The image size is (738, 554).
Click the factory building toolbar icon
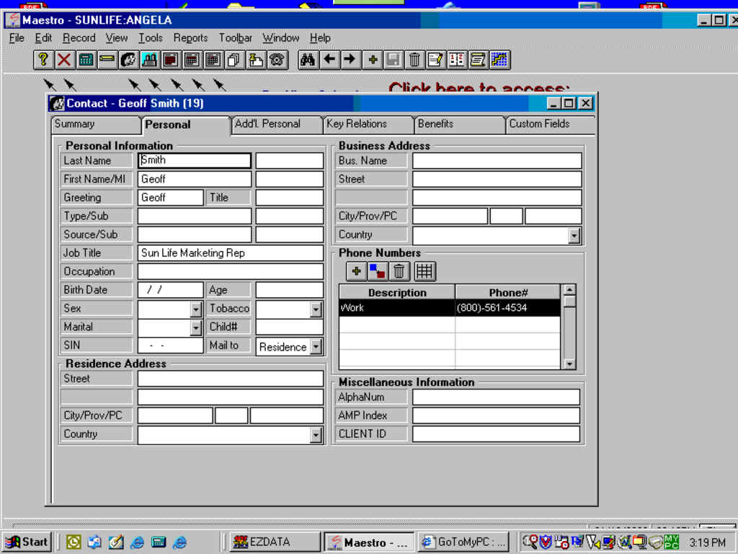click(149, 60)
